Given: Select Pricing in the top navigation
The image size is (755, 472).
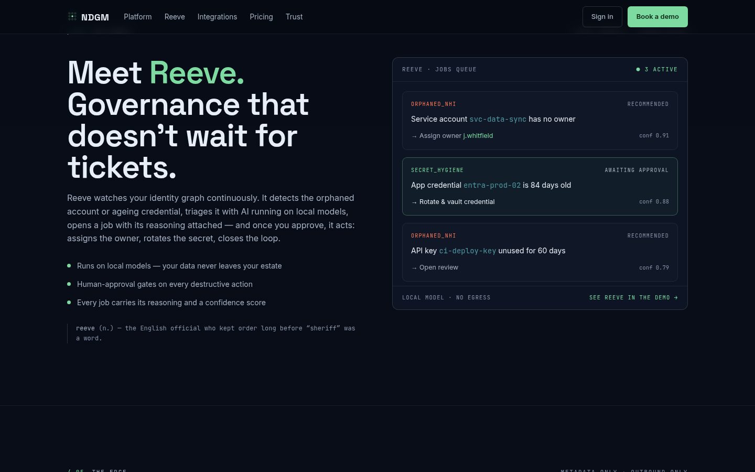Looking at the screenshot, I should (261, 17).
